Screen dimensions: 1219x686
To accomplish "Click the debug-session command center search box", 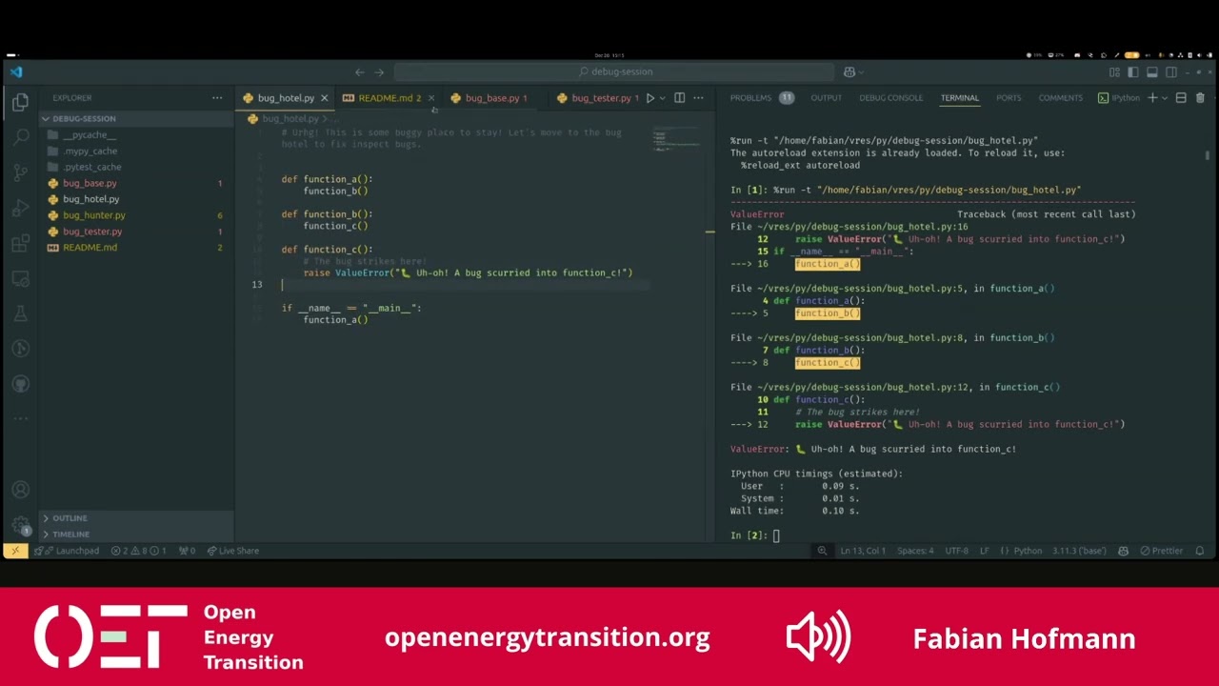I will [614, 71].
